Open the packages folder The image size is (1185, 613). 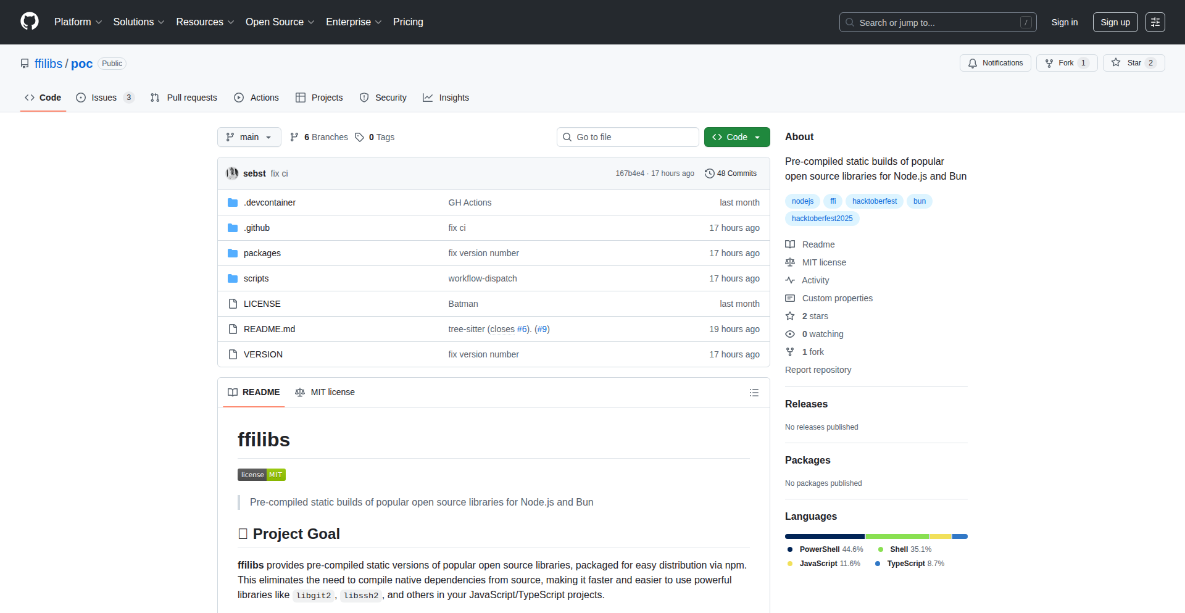262,253
